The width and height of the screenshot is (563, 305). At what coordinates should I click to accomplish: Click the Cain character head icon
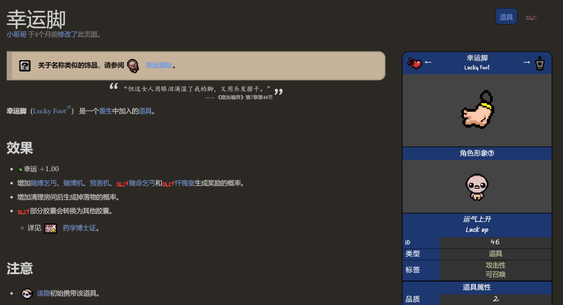[27, 294]
